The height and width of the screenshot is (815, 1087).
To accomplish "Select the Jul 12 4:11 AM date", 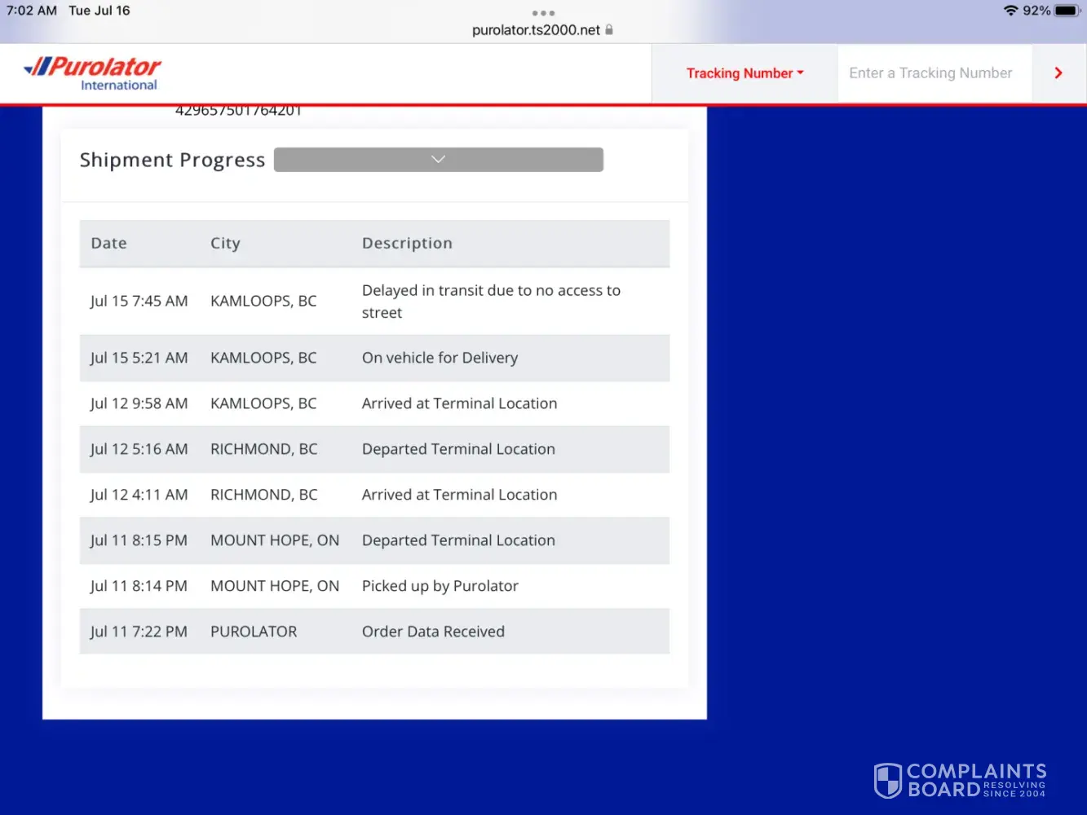I will 139,495.
